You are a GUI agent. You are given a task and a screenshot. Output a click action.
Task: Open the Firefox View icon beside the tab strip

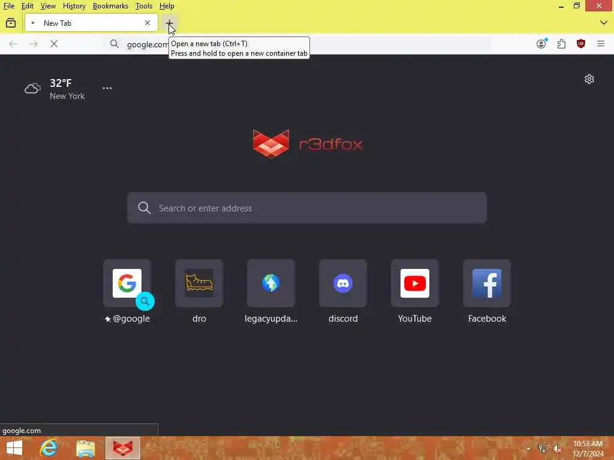coord(11,23)
